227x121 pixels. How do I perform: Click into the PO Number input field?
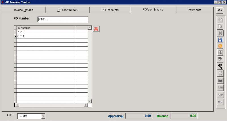click(x=62, y=19)
